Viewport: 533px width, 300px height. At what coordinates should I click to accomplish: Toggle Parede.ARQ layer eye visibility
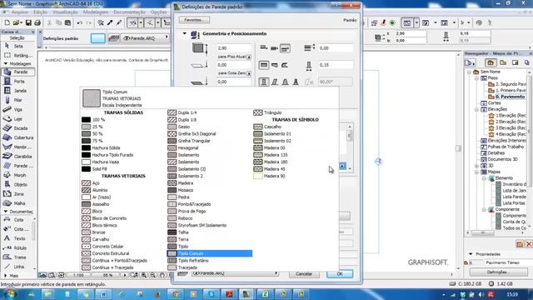tap(127, 38)
